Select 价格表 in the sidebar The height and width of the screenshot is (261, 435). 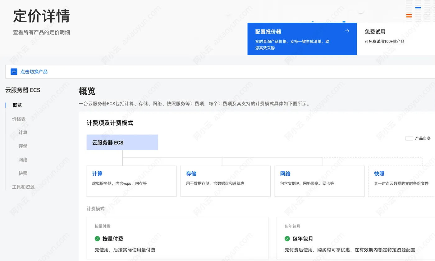click(x=19, y=119)
